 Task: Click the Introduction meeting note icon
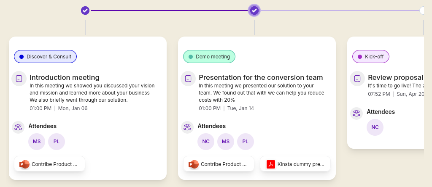coord(19,79)
